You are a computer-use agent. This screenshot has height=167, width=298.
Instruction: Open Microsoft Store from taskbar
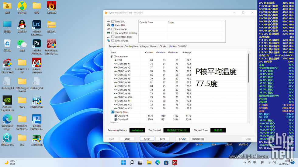pos(166,162)
